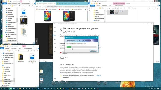Screen dimensions: 161x90
Task: Collapse Новая папка (2) tree node
Action: point(1,81)
